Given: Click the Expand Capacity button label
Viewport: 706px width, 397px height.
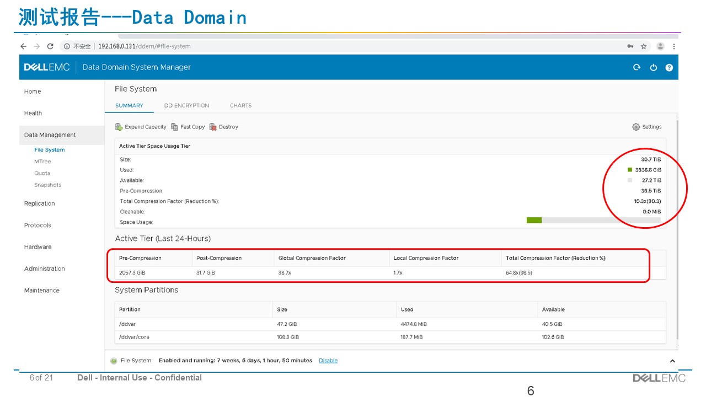Looking at the screenshot, I should click(x=146, y=127).
